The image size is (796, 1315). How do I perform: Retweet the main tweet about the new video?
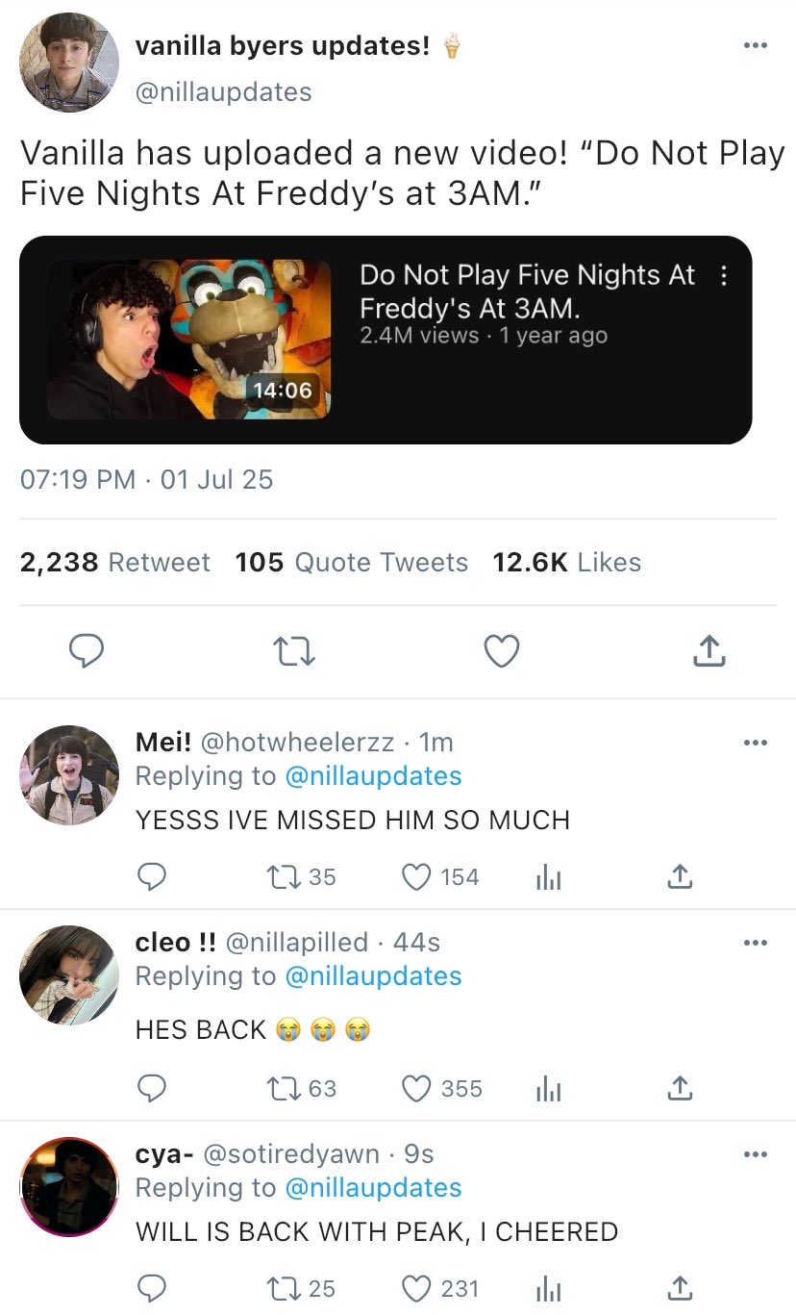294,652
